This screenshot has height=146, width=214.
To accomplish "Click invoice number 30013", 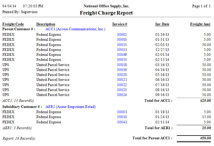I will coord(122,45).
